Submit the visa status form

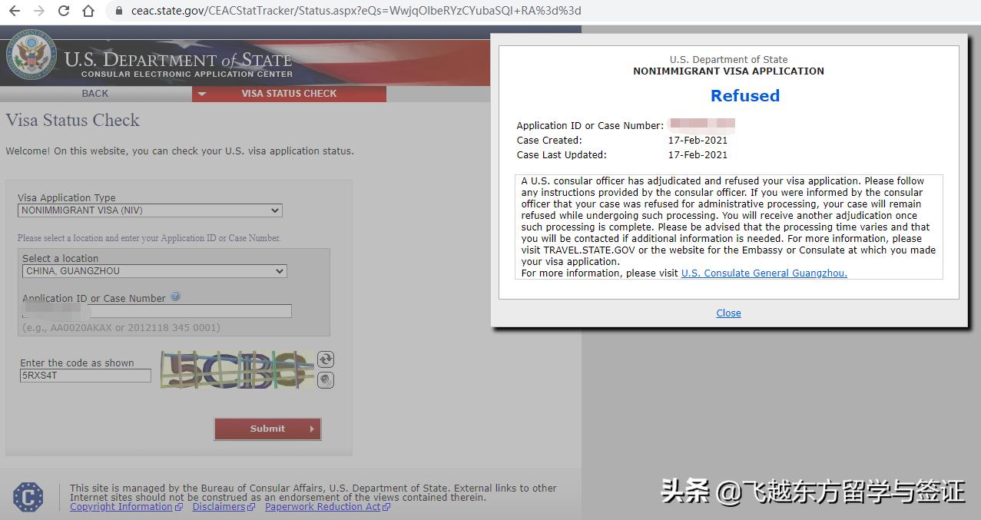tap(267, 429)
